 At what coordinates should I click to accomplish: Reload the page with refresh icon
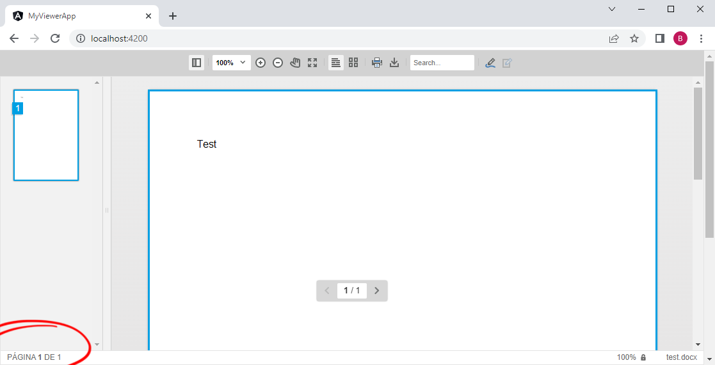[55, 39]
